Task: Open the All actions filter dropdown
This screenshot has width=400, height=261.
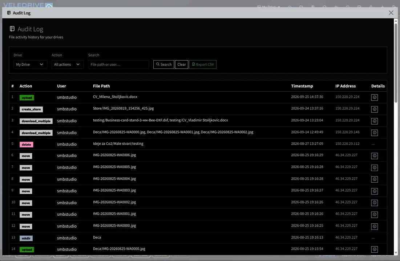Action: click(67, 65)
